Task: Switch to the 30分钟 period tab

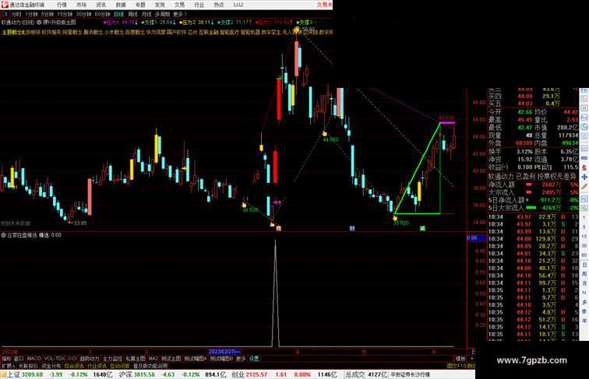Action: (83, 14)
